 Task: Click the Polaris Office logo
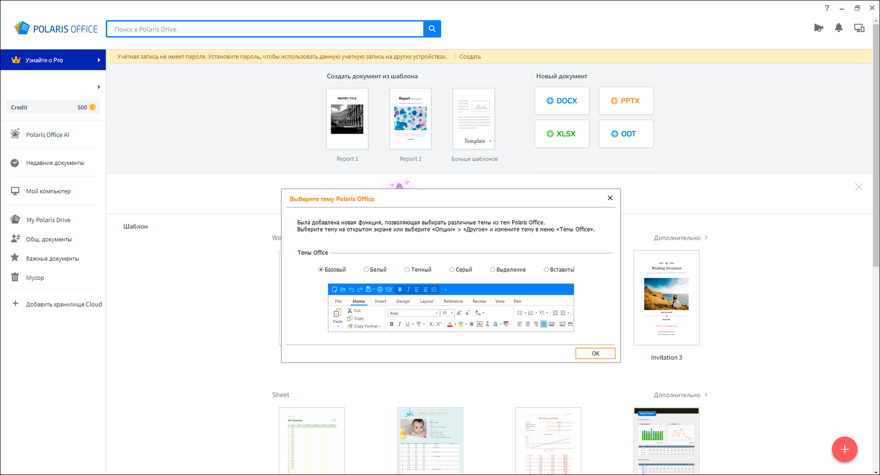56,29
